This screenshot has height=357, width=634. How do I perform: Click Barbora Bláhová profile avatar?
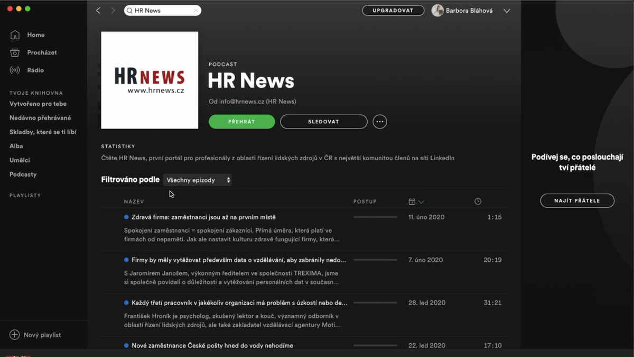coord(437,11)
